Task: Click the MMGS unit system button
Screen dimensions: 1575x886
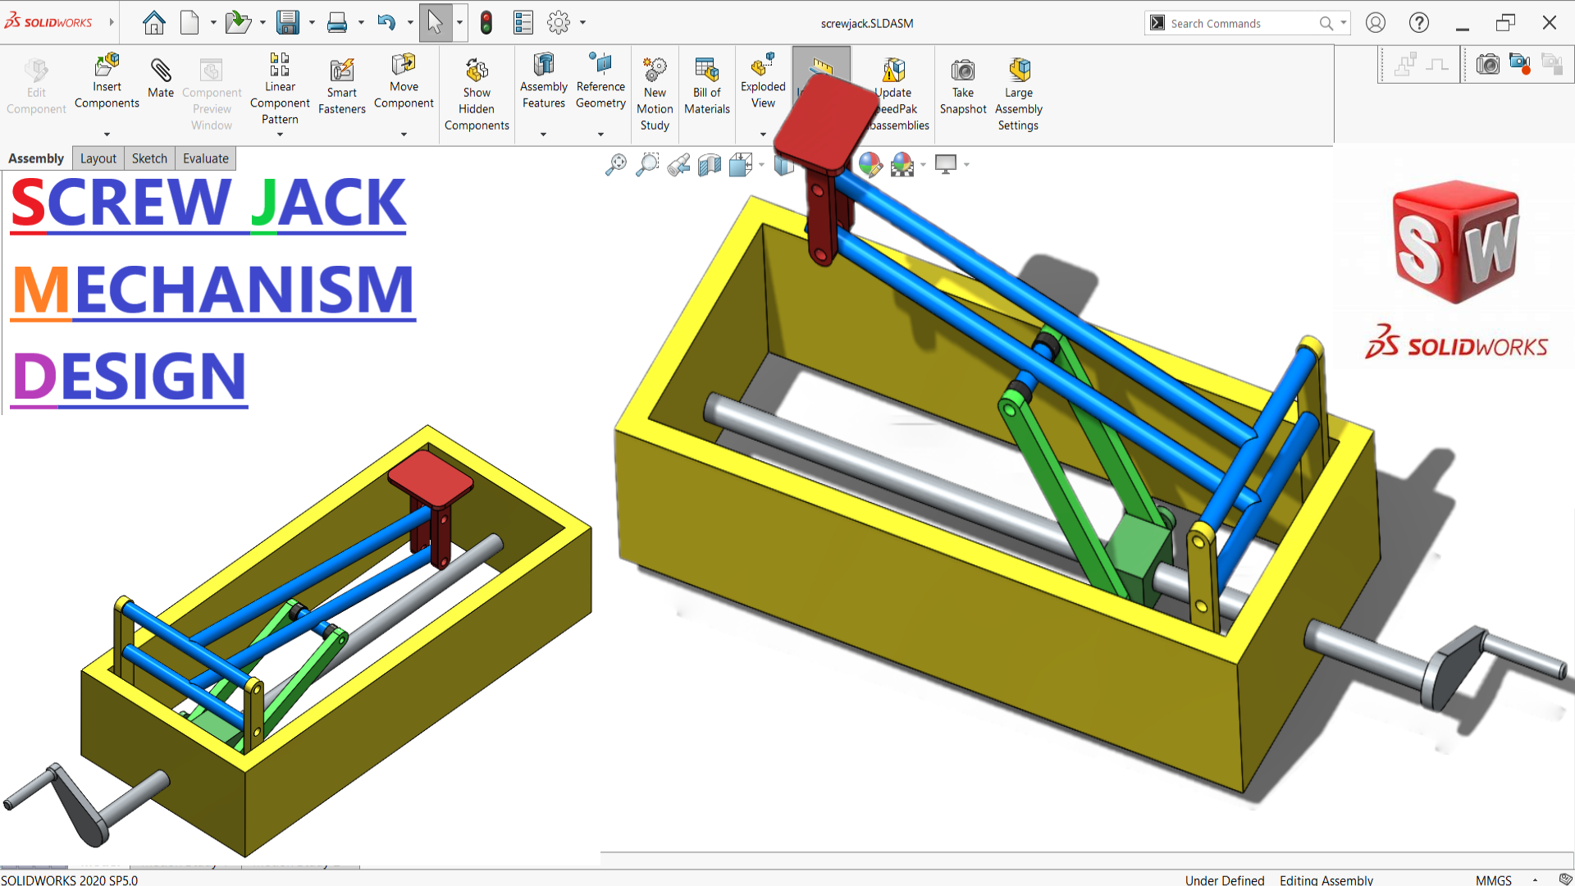Action: point(1493,879)
